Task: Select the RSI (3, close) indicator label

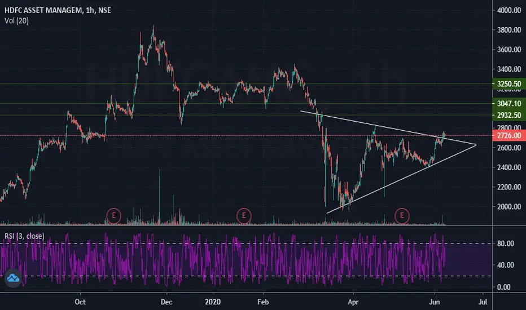Action: (x=24, y=236)
